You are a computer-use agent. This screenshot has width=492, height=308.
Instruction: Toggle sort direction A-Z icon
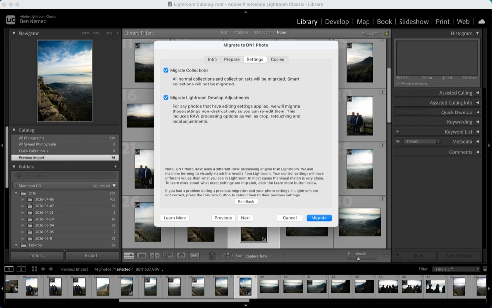coord(228,256)
